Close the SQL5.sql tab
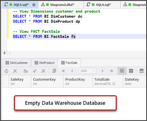Image resolution: width=147 pixels, height=121 pixels. click(x=34, y=5)
